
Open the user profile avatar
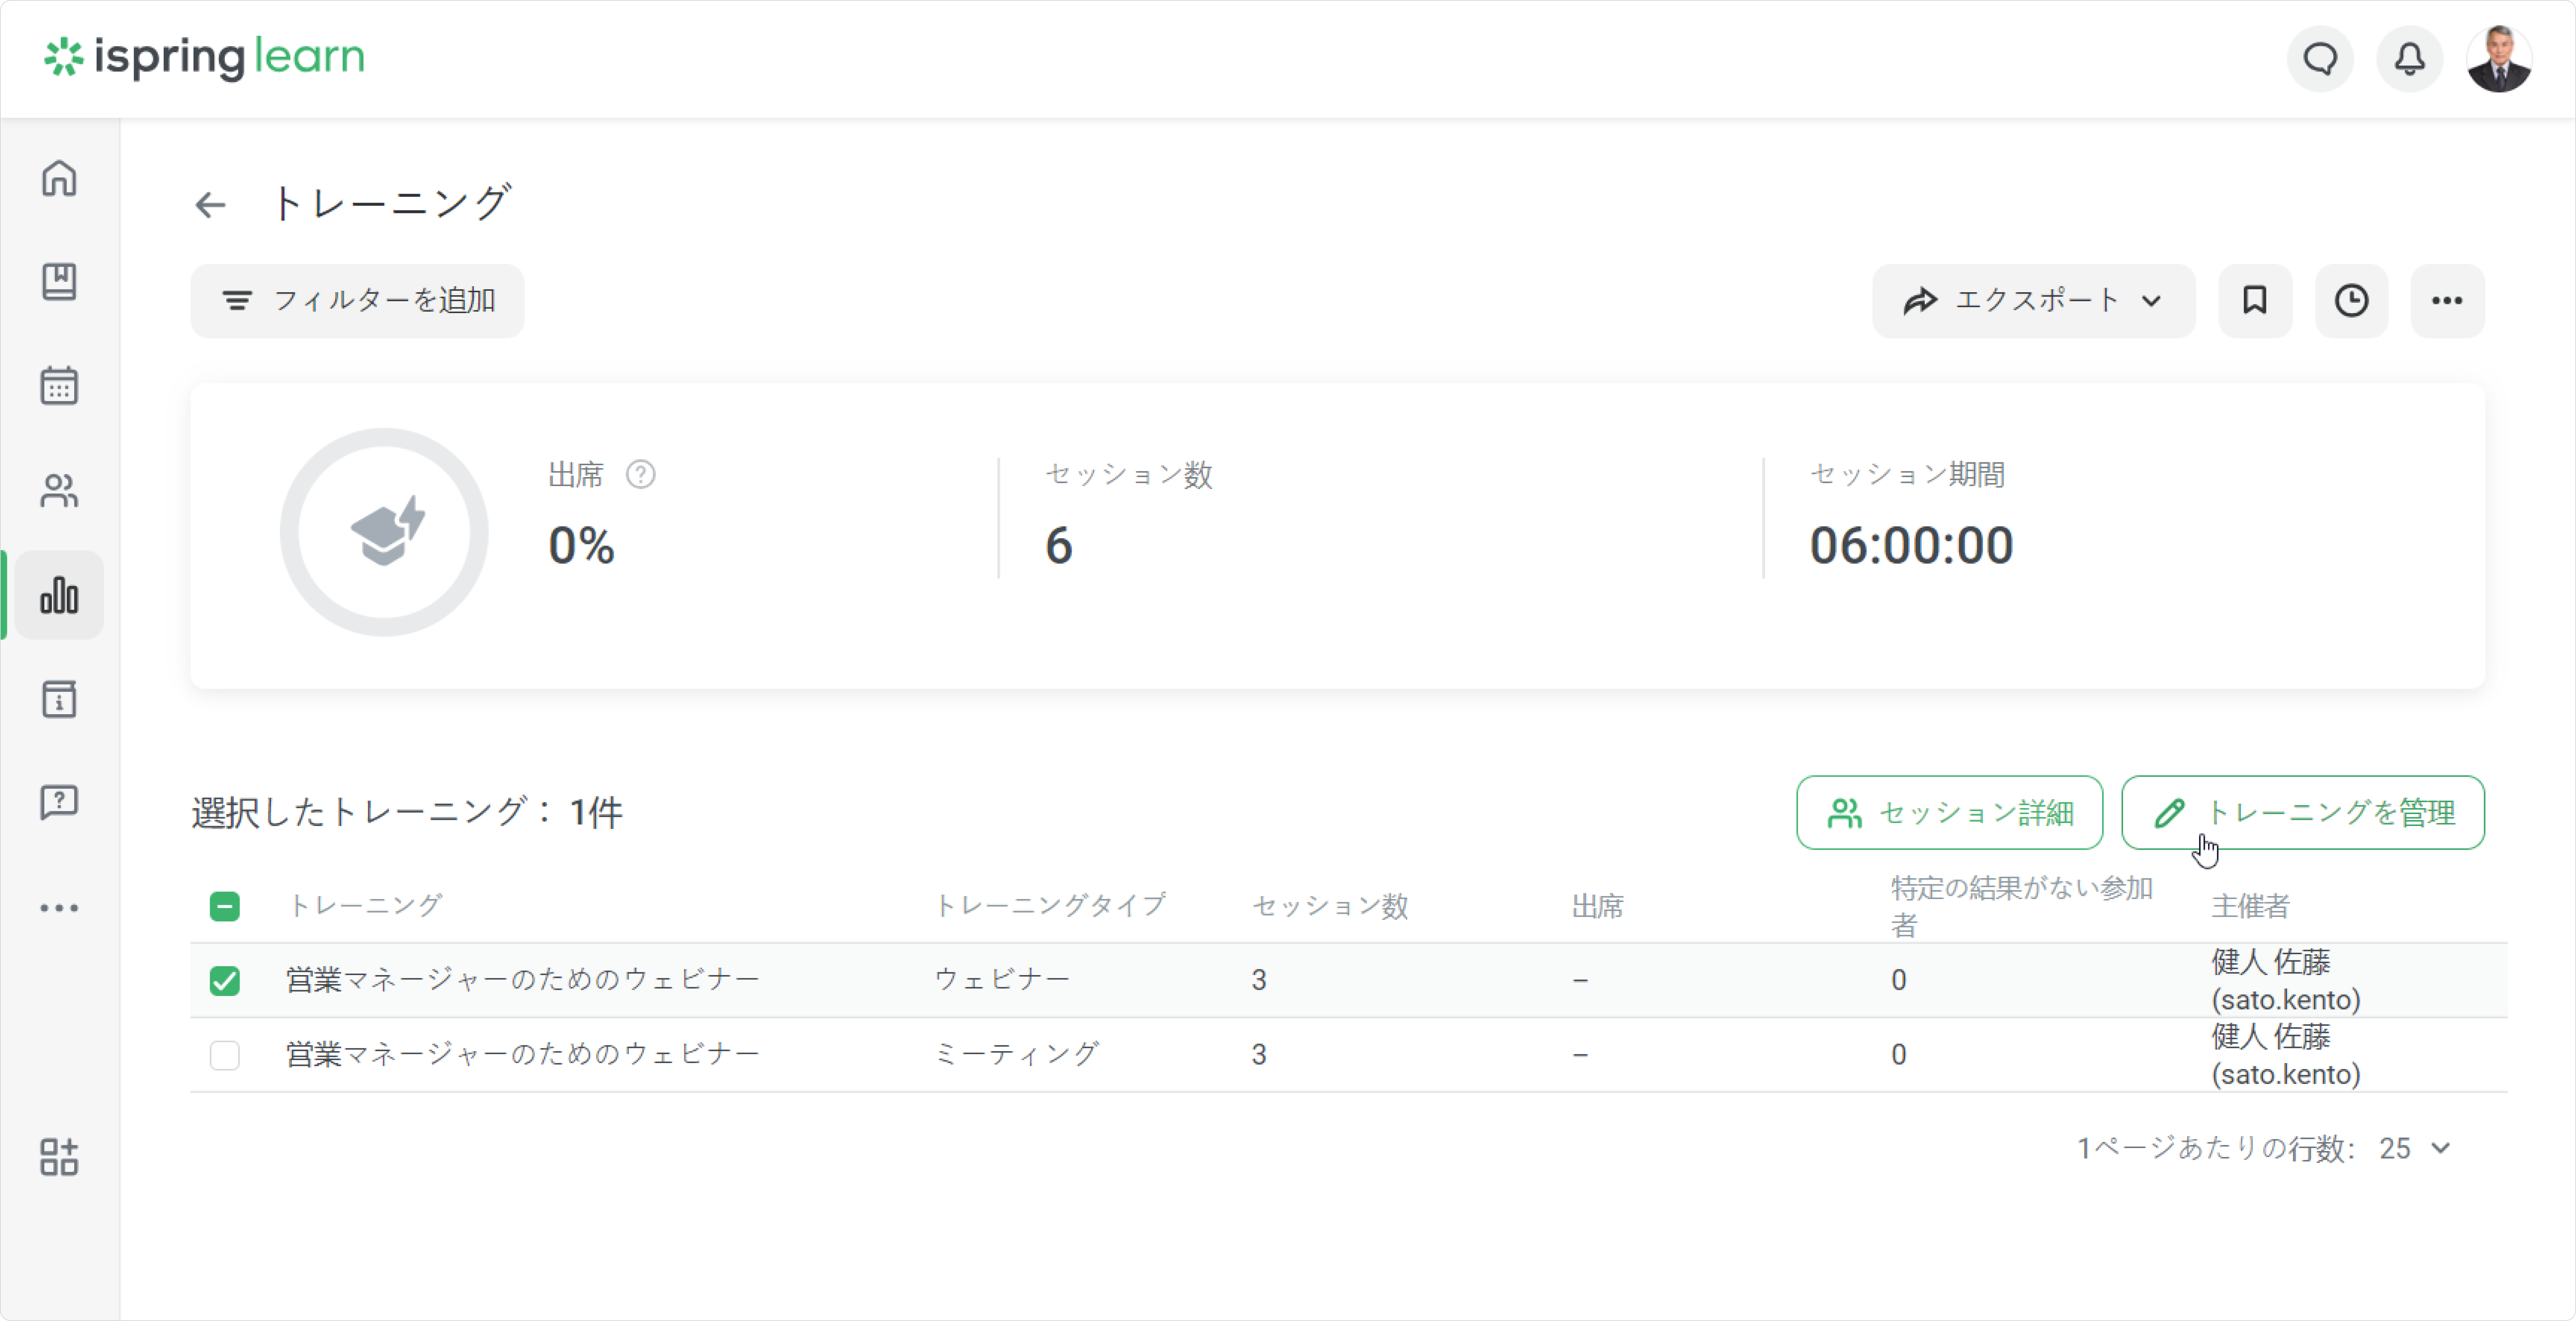(x=2499, y=59)
